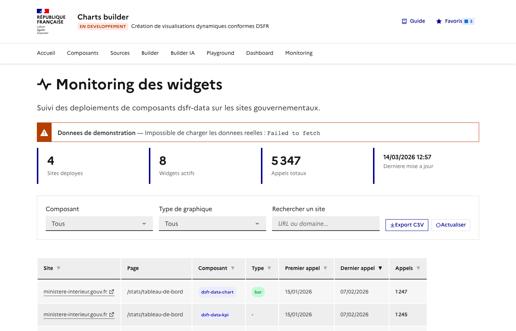Click the warning triangle on the demonstration banner
This screenshot has height=331, width=516.
click(x=44, y=132)
